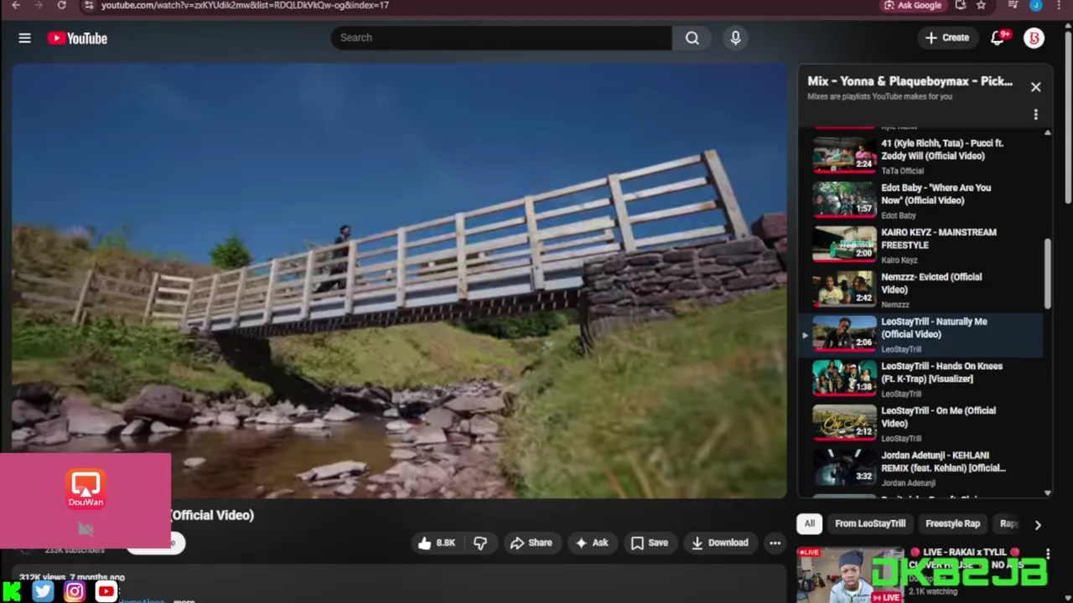Click the playlist panel scrollbar
1073x603 pixels.
1047,274
